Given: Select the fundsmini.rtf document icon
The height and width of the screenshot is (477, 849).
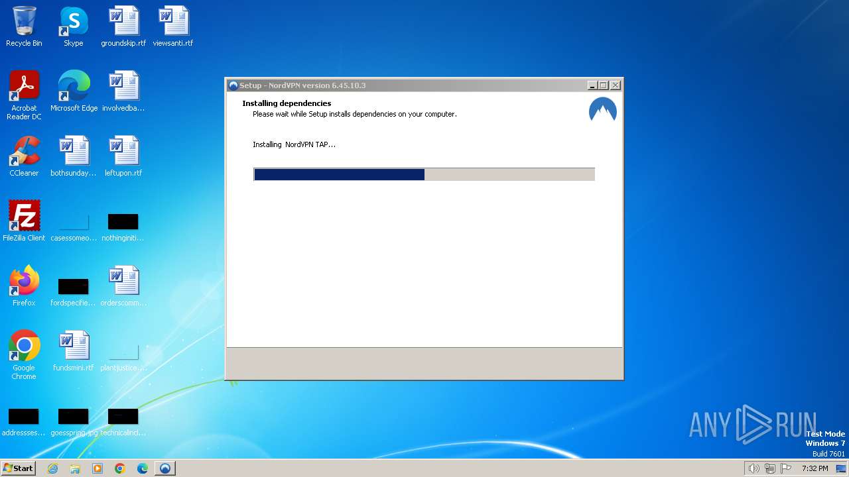Looking at the screenshot, I should click(74, 350).
